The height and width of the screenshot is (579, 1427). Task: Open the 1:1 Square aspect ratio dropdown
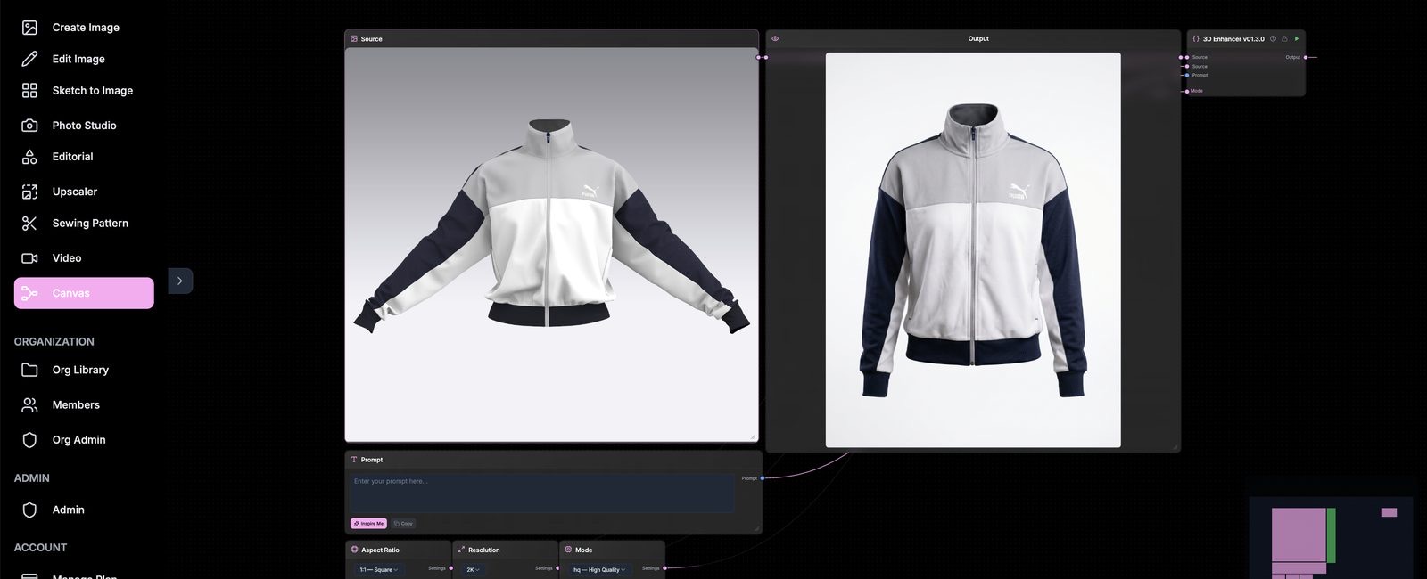pyautogui.click(x=378, y=569)
